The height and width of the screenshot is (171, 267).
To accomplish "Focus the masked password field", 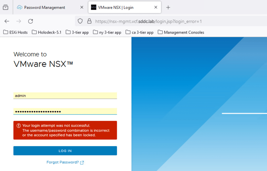I will [65, 111].
